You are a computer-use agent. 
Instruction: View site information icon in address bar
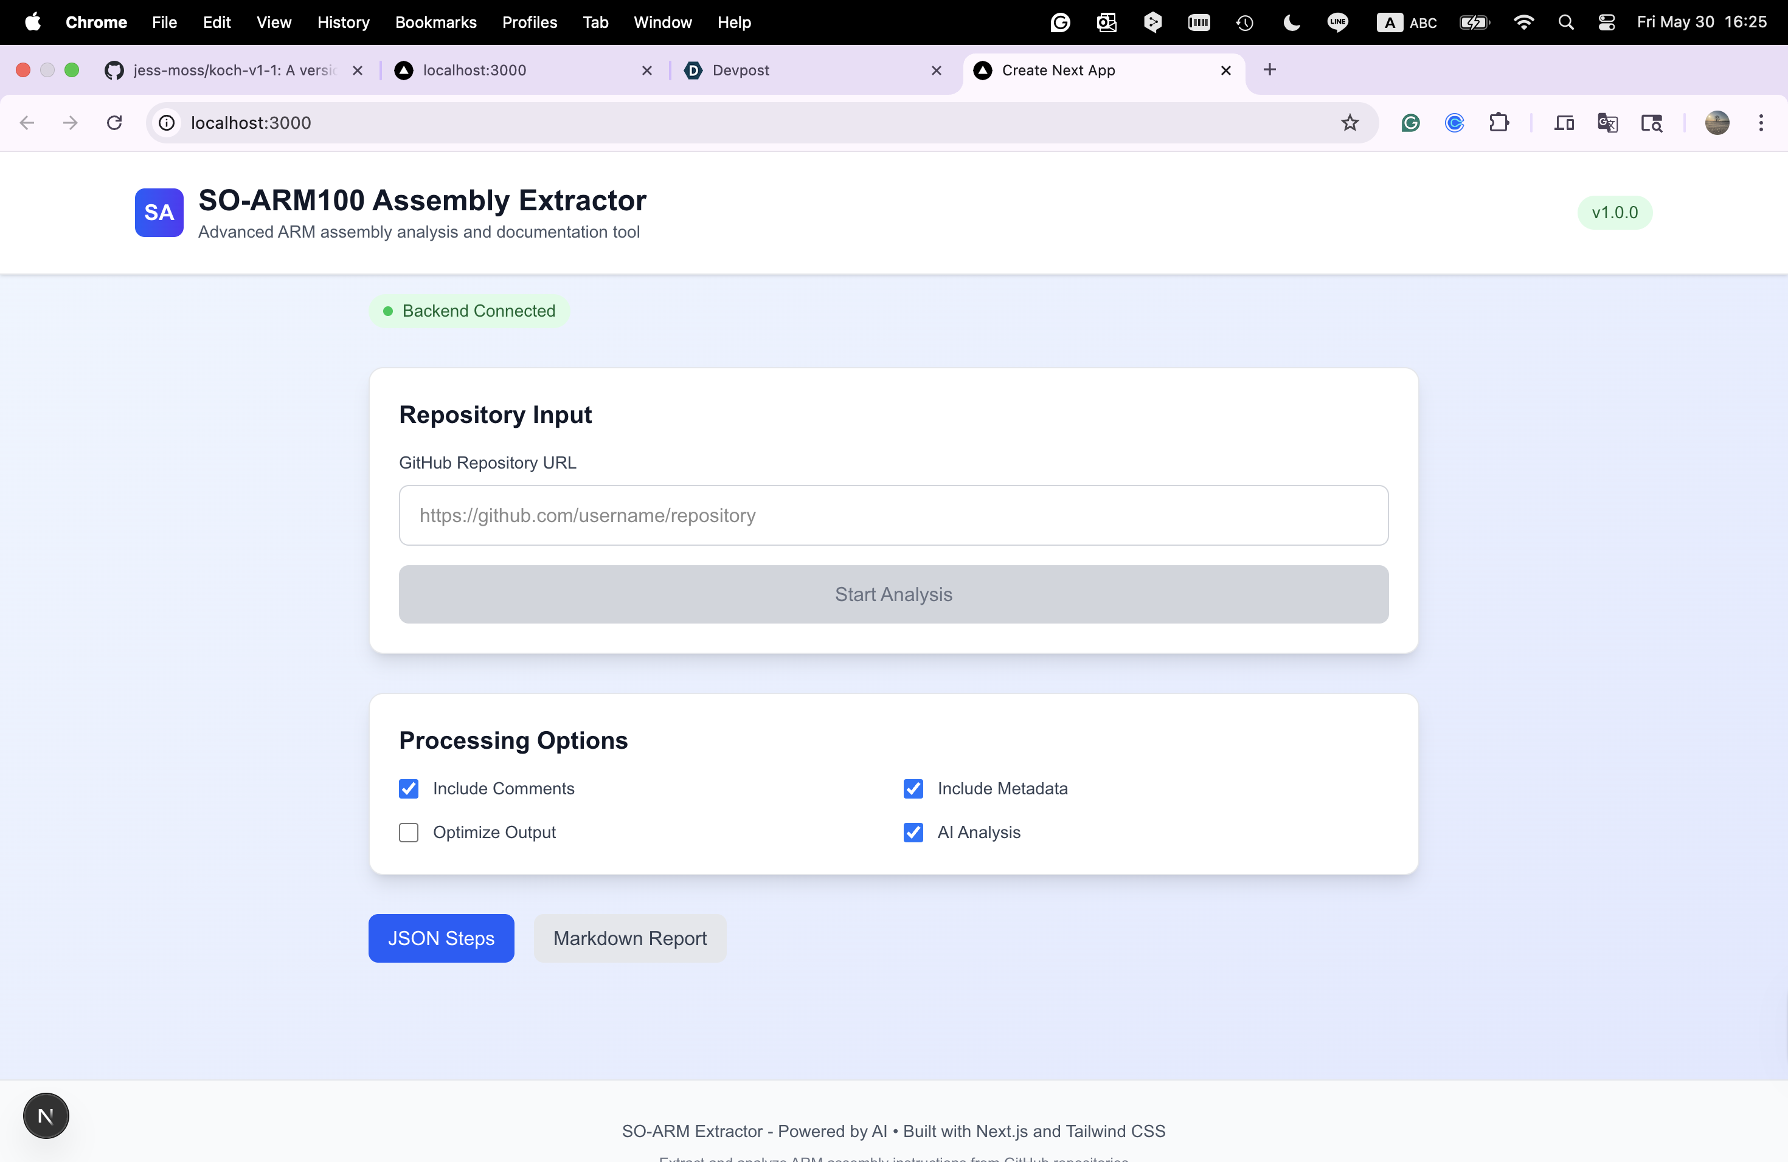tap(167, 122)
